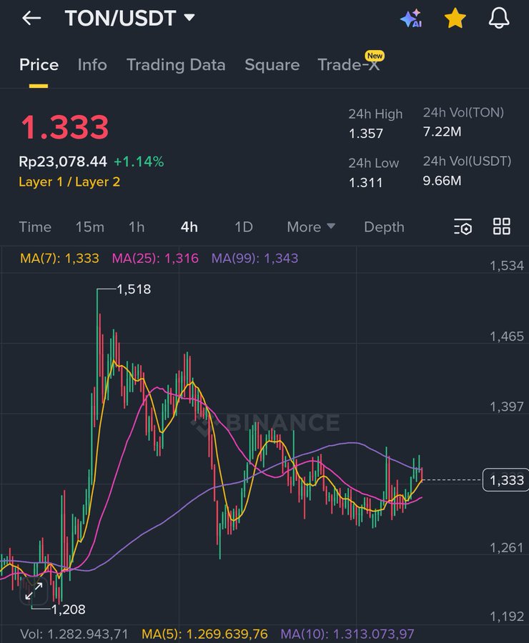This screenshot has height=643, width=529.
Task: Select the Time chart interval
Action: pyautogui.click(x=35, y=226)
